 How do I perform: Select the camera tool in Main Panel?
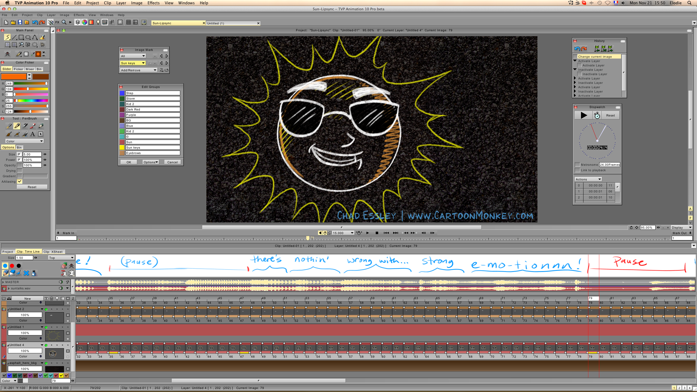coord(42,44)
